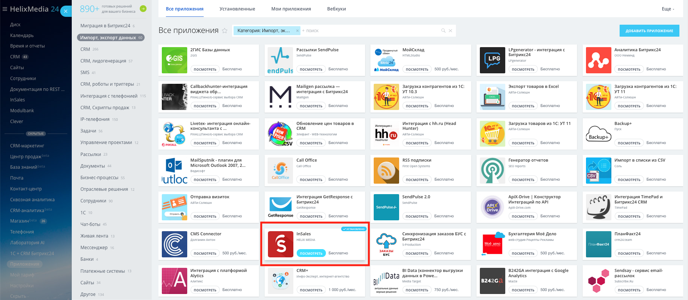The image size is (688, 300).
Task: Open the hamburger menu beside HelixMedia 24
Action: click(5, 9)
